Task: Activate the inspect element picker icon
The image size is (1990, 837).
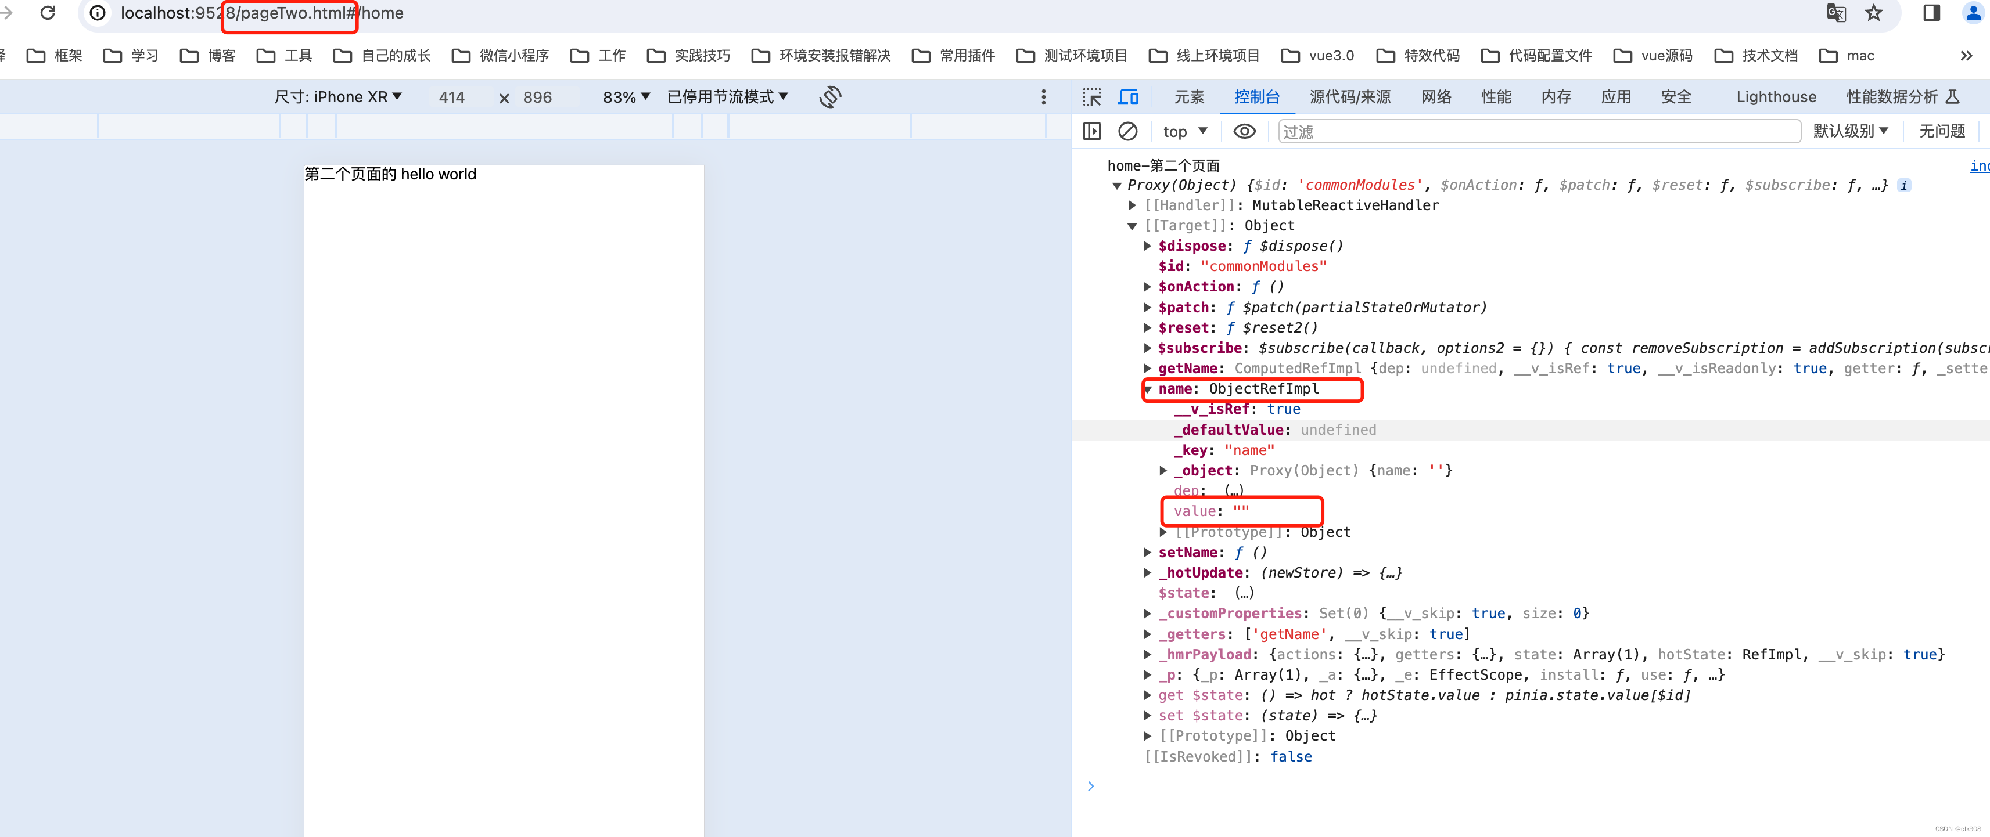Action: (1091, 96)
